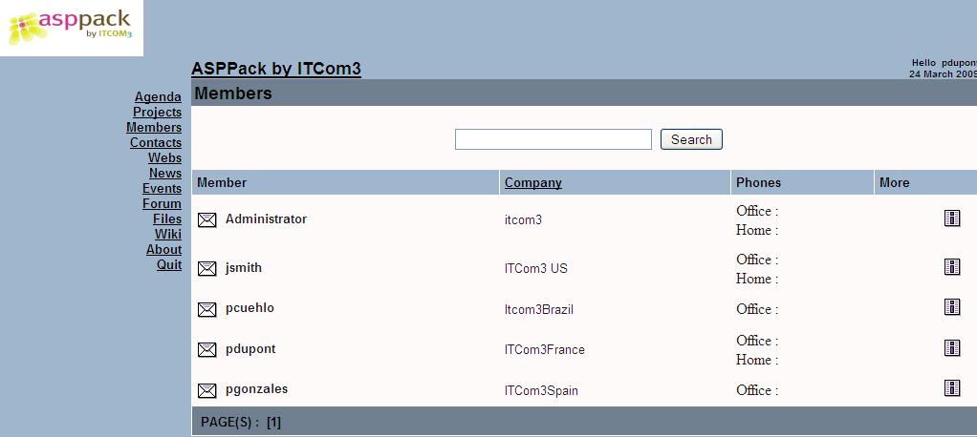View more info icon for jsmith
The image size is (977, 437).
(952, 266)
